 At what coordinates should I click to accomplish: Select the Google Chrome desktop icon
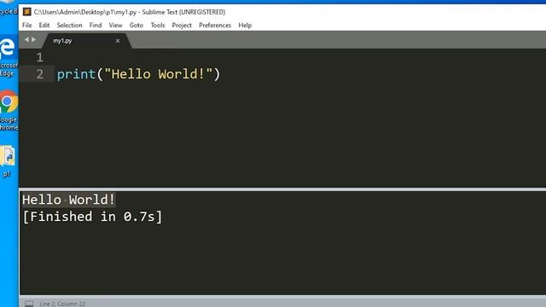tap(9, 110)
